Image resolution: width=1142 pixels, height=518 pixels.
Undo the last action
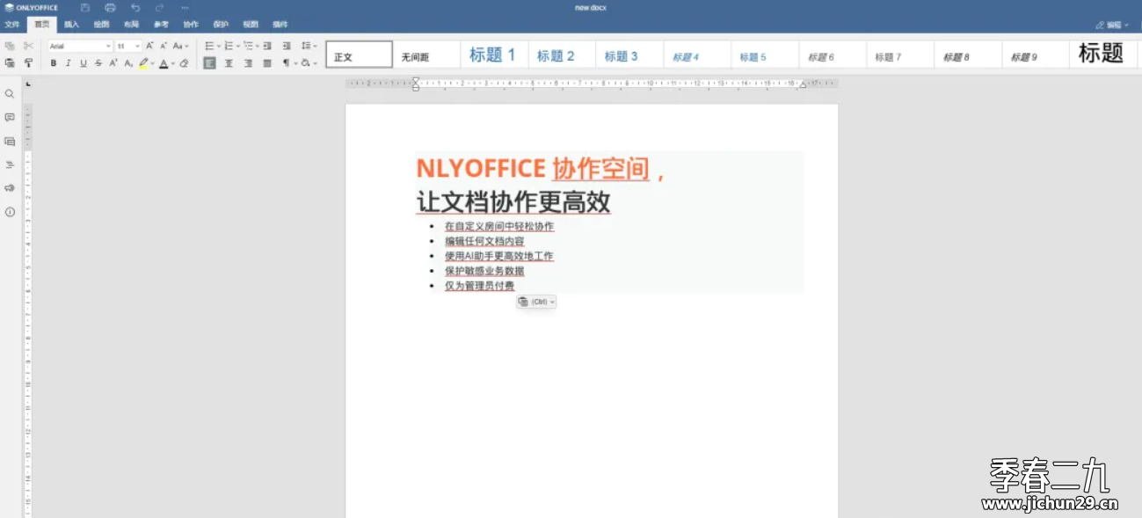[x=135, y=8]
